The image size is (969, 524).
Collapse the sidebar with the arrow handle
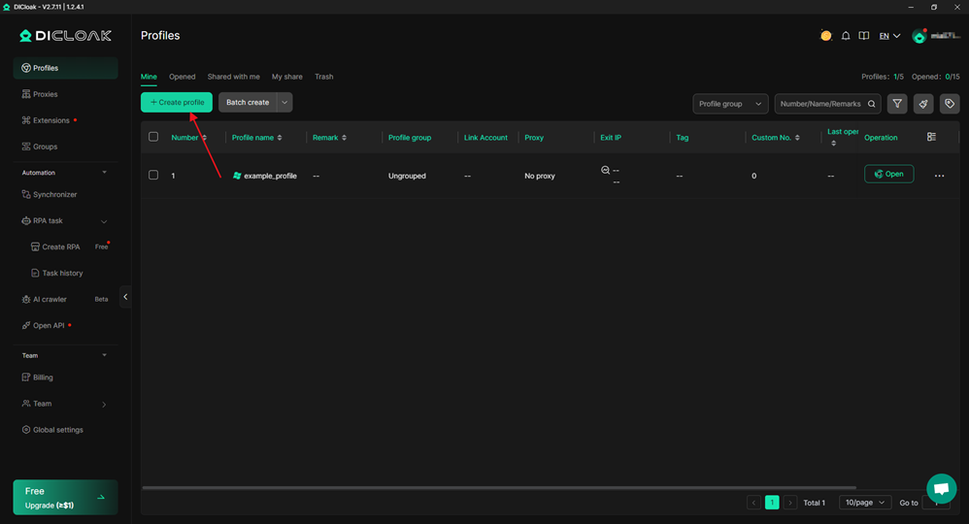coord(125,297)
